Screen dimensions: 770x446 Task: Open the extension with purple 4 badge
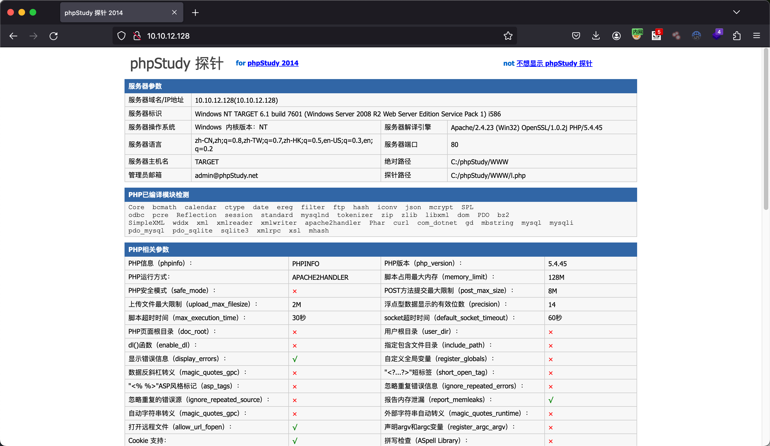716,35
